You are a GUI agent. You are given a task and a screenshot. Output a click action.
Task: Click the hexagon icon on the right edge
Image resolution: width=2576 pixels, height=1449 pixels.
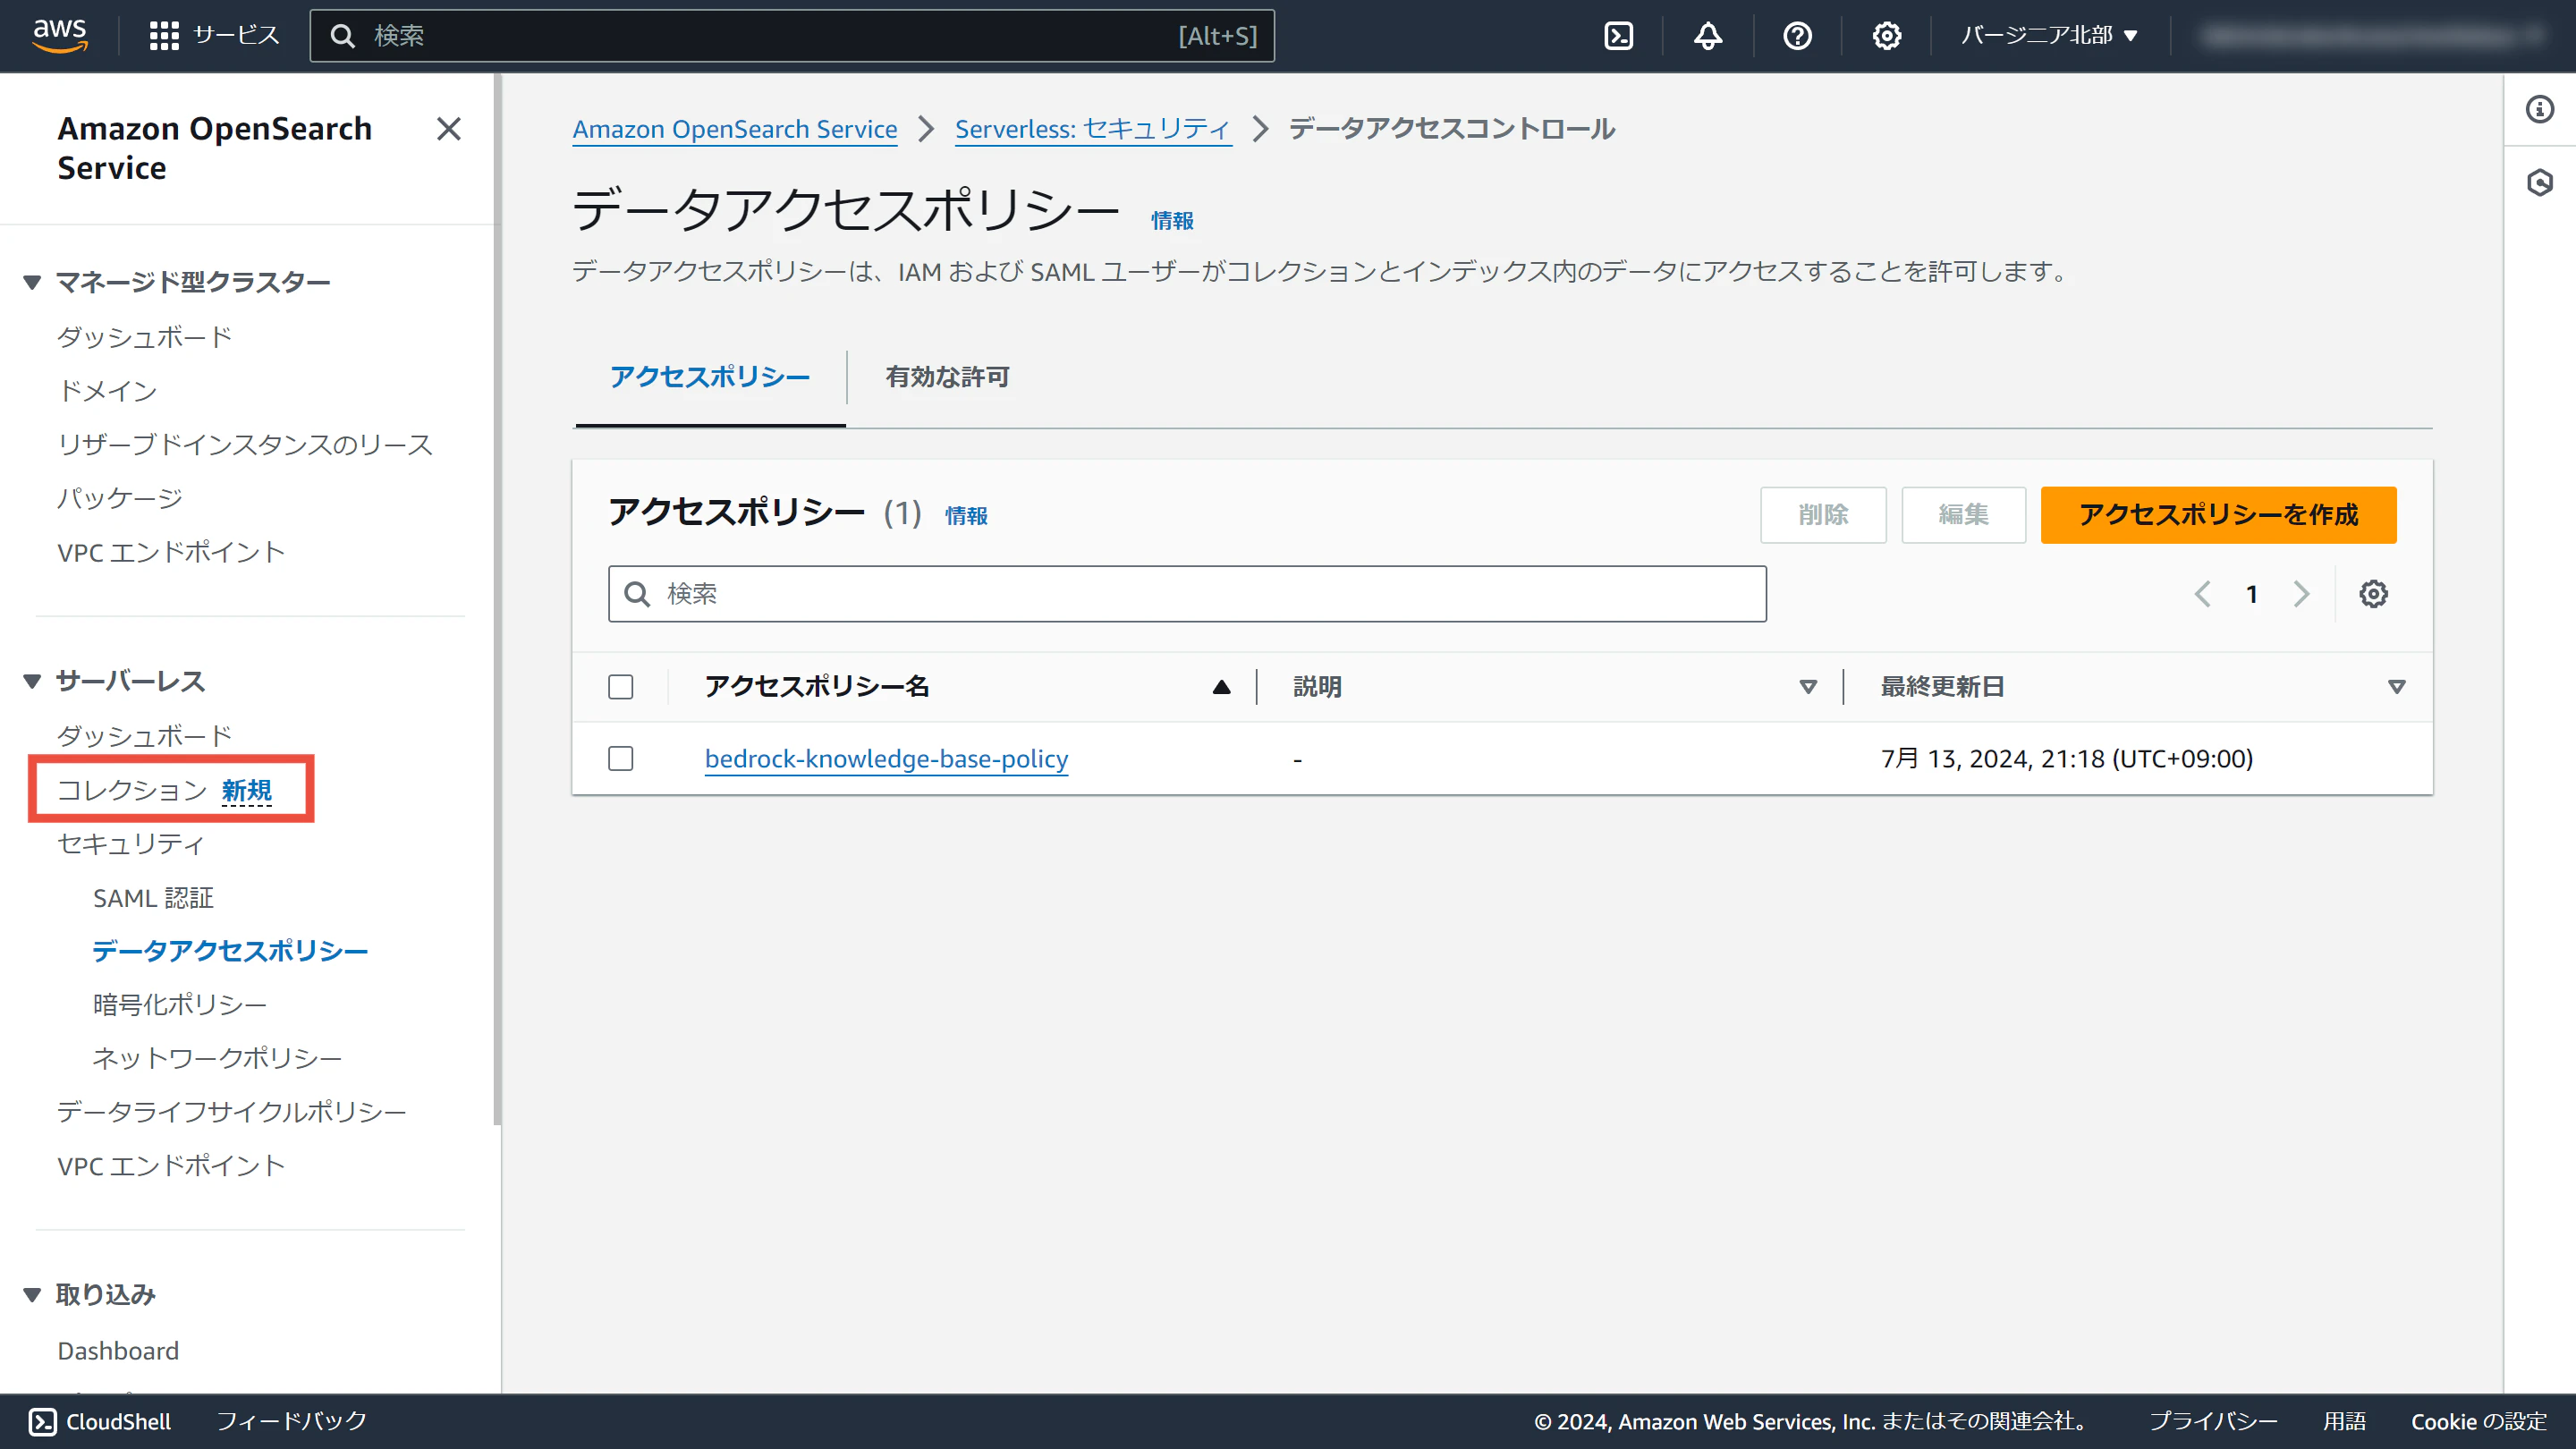point(2539,182)
